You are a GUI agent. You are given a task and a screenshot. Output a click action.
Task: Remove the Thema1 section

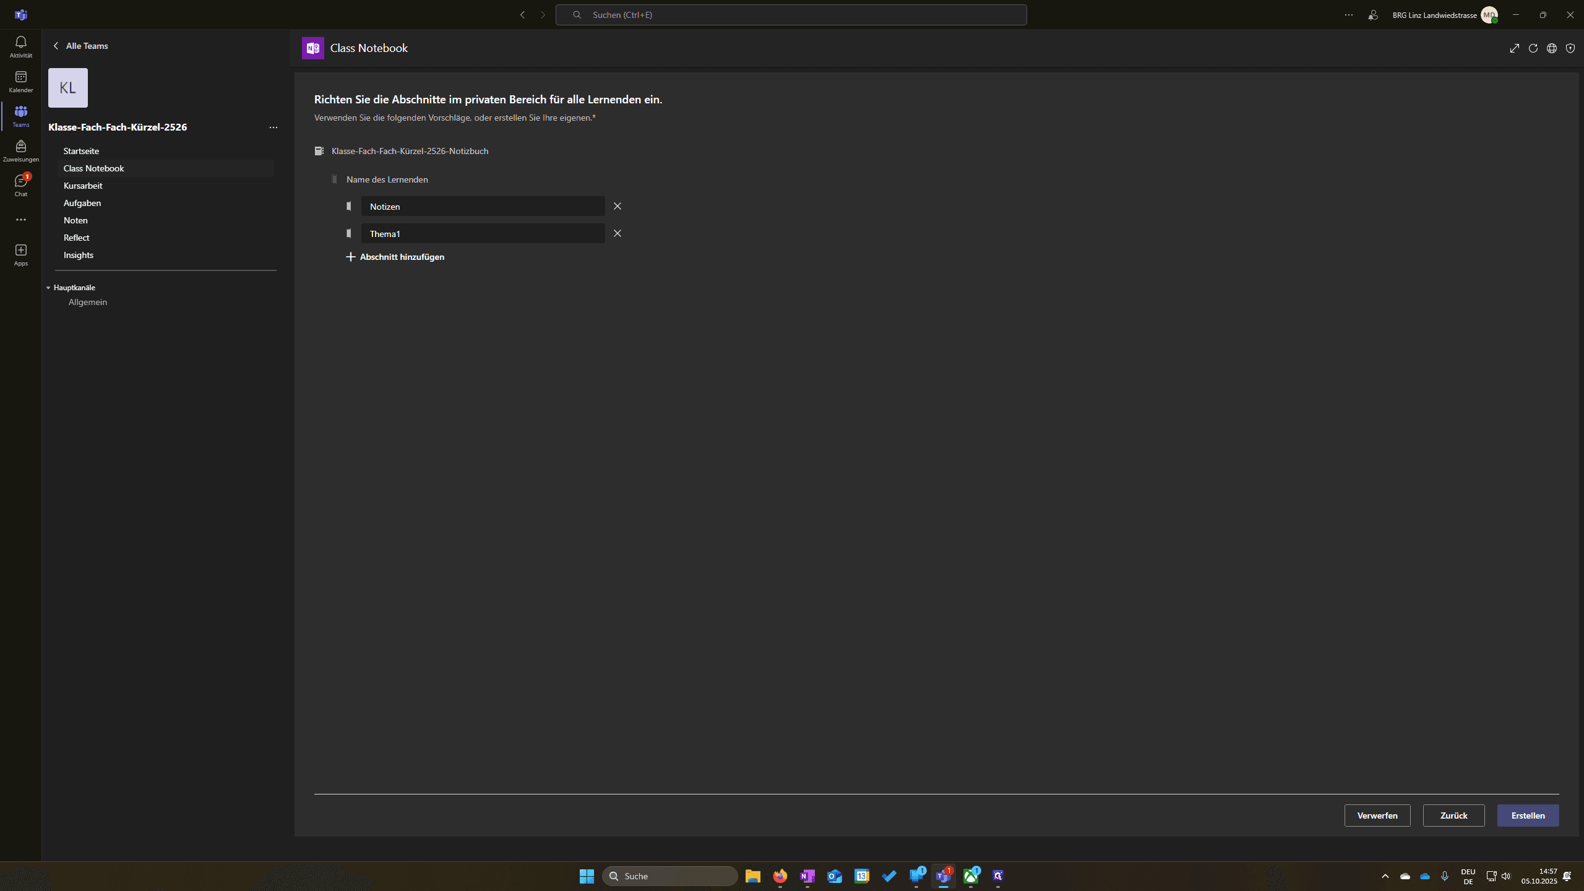pos(617,233)
